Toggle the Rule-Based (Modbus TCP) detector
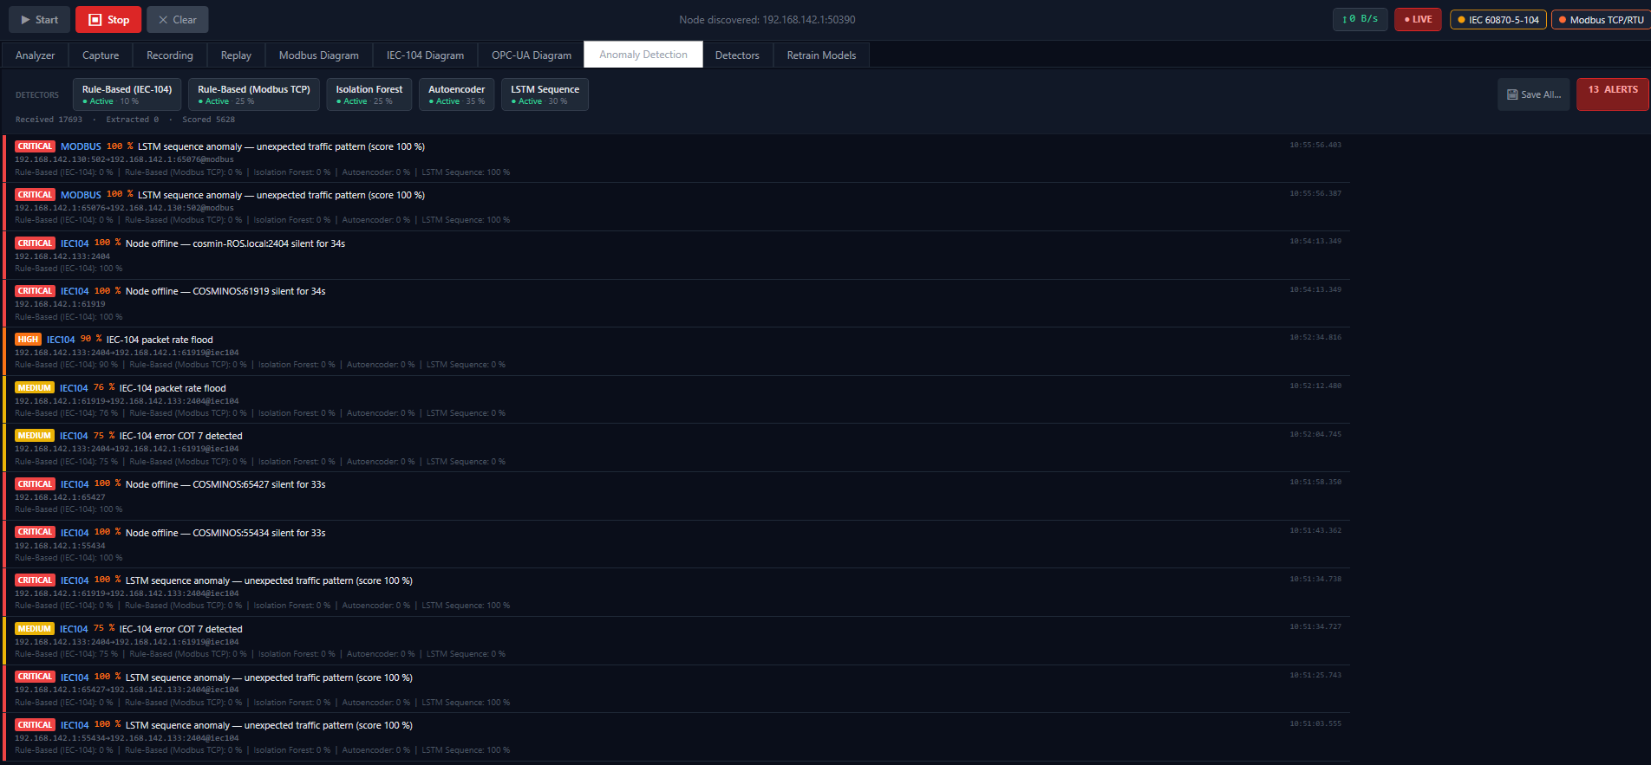 click(254, 94)
